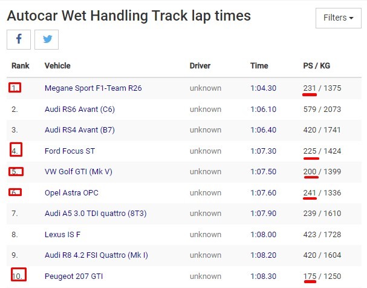Viewport: 367px width, 288px height.
Task: Select the Ford Focus ST entry
Action: (x=70, y=151)
